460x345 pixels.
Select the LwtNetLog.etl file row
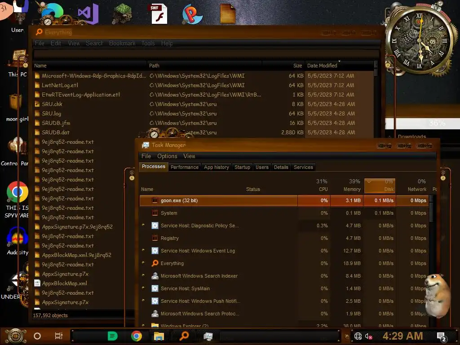pyautogui.click(x=203, y=85)
